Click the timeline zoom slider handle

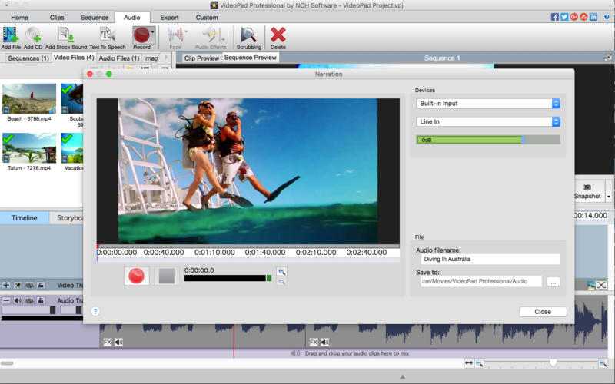click(x=553, y=363)
